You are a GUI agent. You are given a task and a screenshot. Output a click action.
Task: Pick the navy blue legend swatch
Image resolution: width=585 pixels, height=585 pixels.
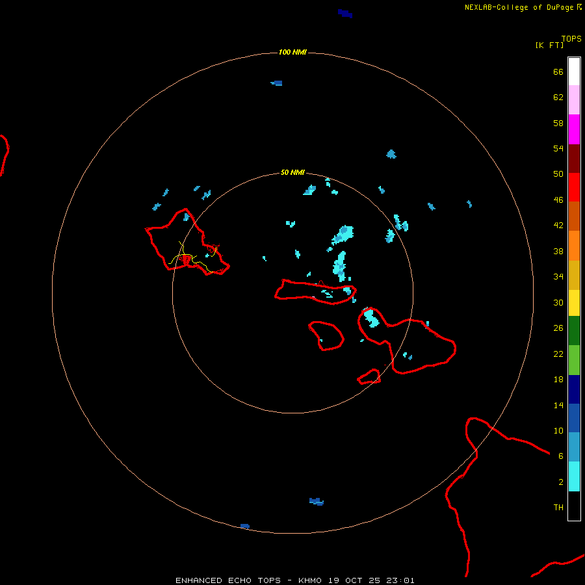pos(574,389)
